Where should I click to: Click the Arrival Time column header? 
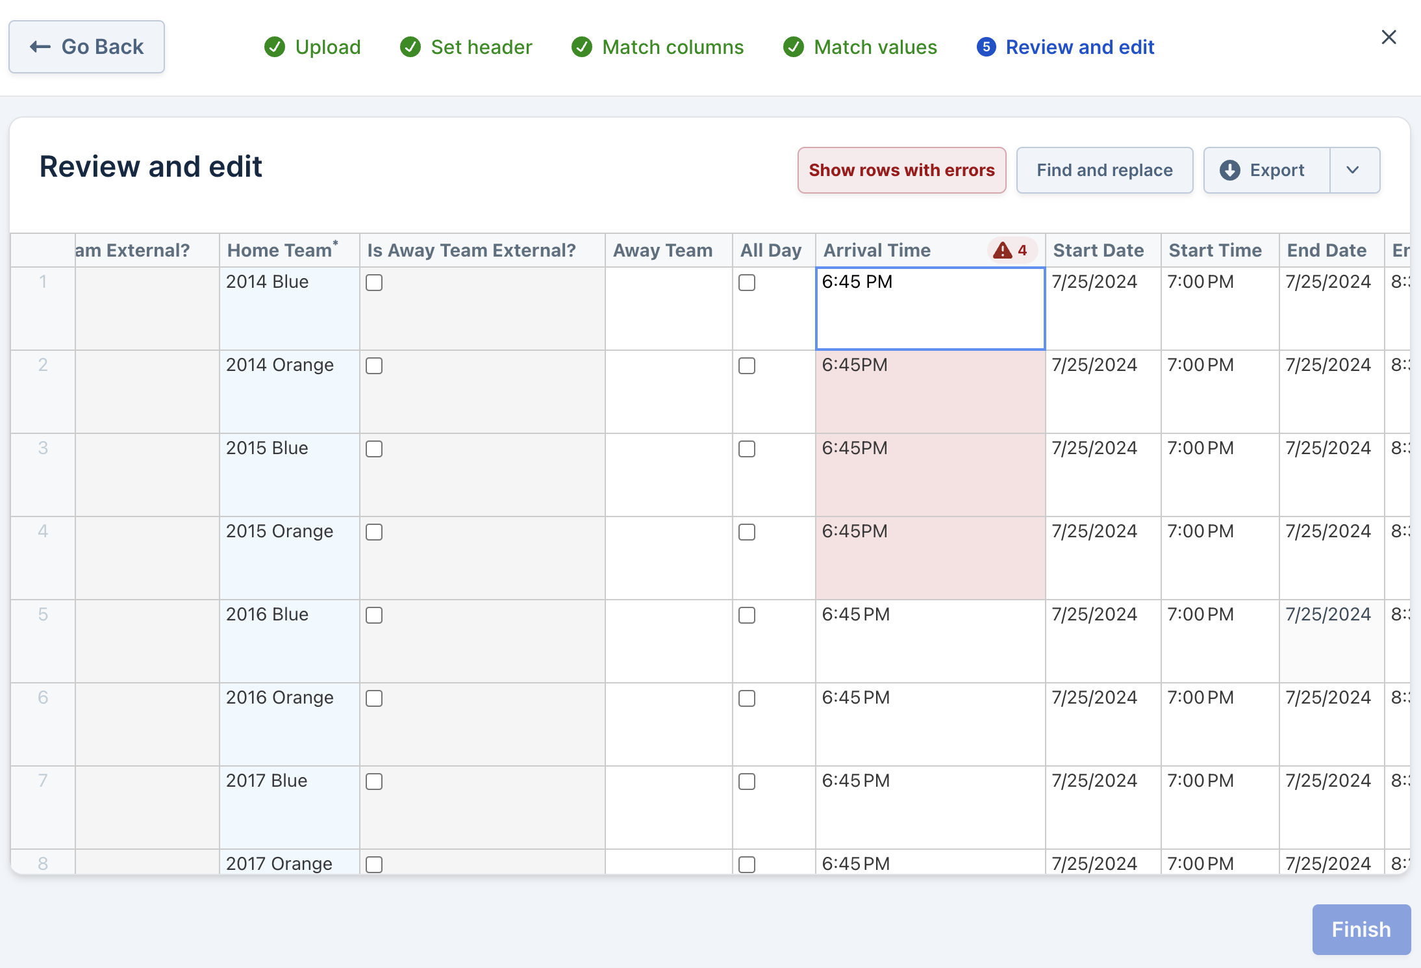coord(930,250)
